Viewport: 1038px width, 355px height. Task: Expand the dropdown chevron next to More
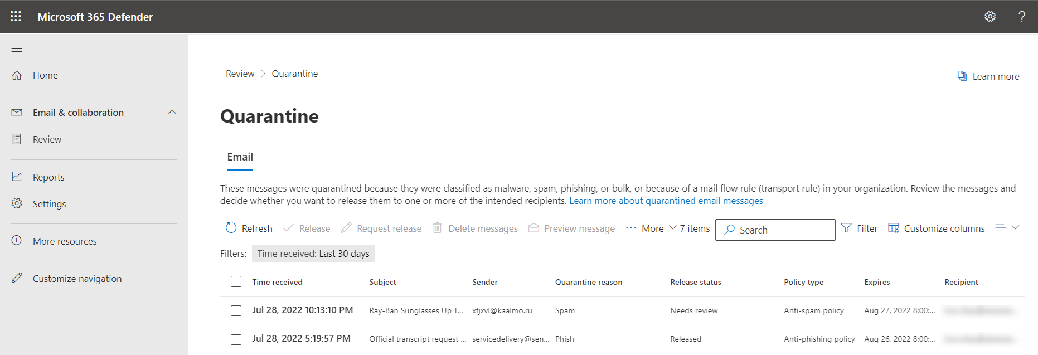click(673, 227)
